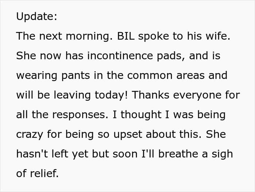Click the closing words "of relief."
Screen dimensions: 255x192
coord(38,173)
